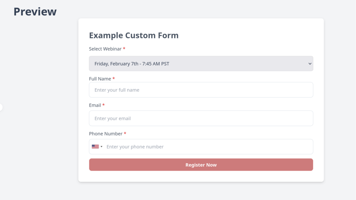Click the red asterisk after Email label
The height and width of the screenshot is (200, 356).
click(x=103, y=105)
